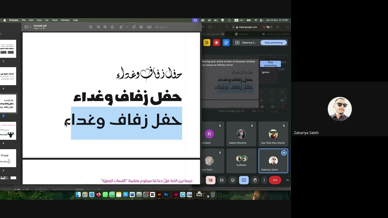Viewport: 388px width, 218px height.
Task: Toggle the camera off button in Meet
Action: (x=211, y=180)
